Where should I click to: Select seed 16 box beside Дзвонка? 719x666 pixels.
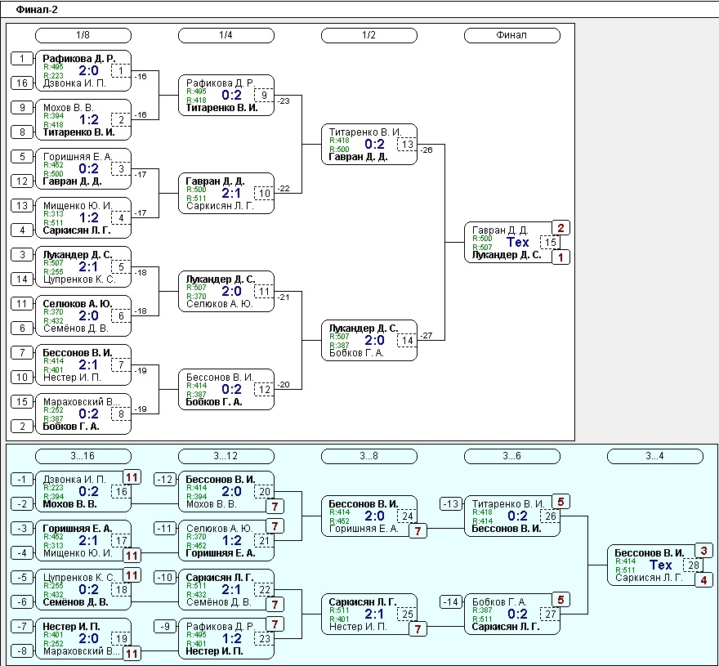click(22, 83)
